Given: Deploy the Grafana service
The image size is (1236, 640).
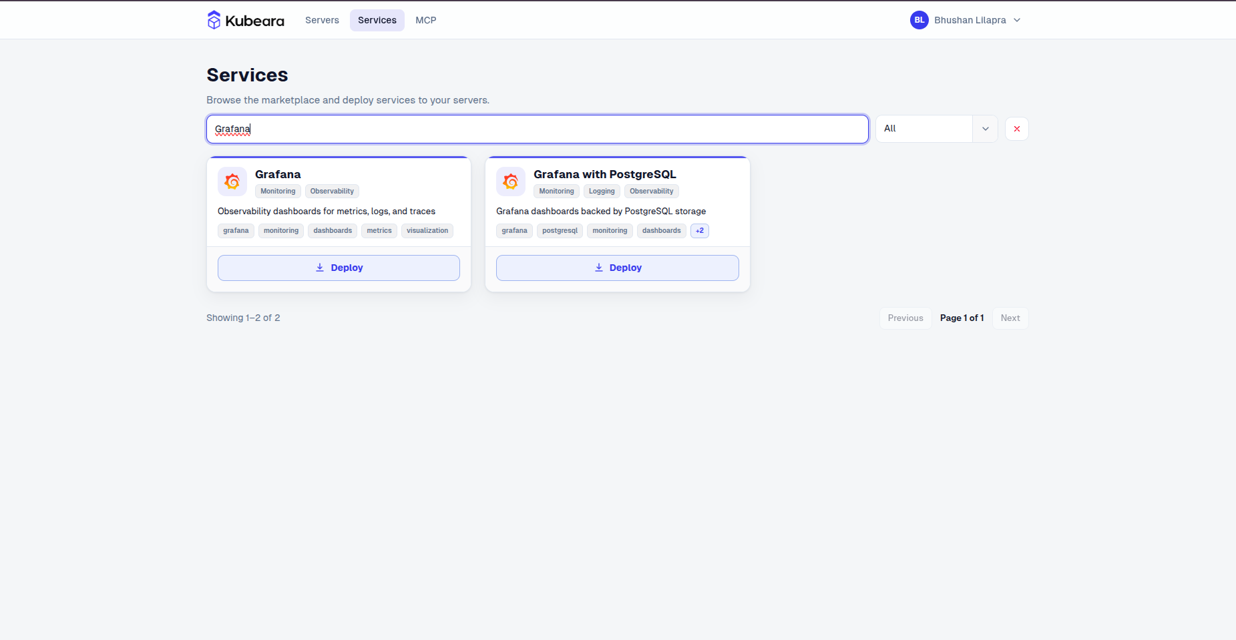Looking at the screenshot, I should click(339, 268).
